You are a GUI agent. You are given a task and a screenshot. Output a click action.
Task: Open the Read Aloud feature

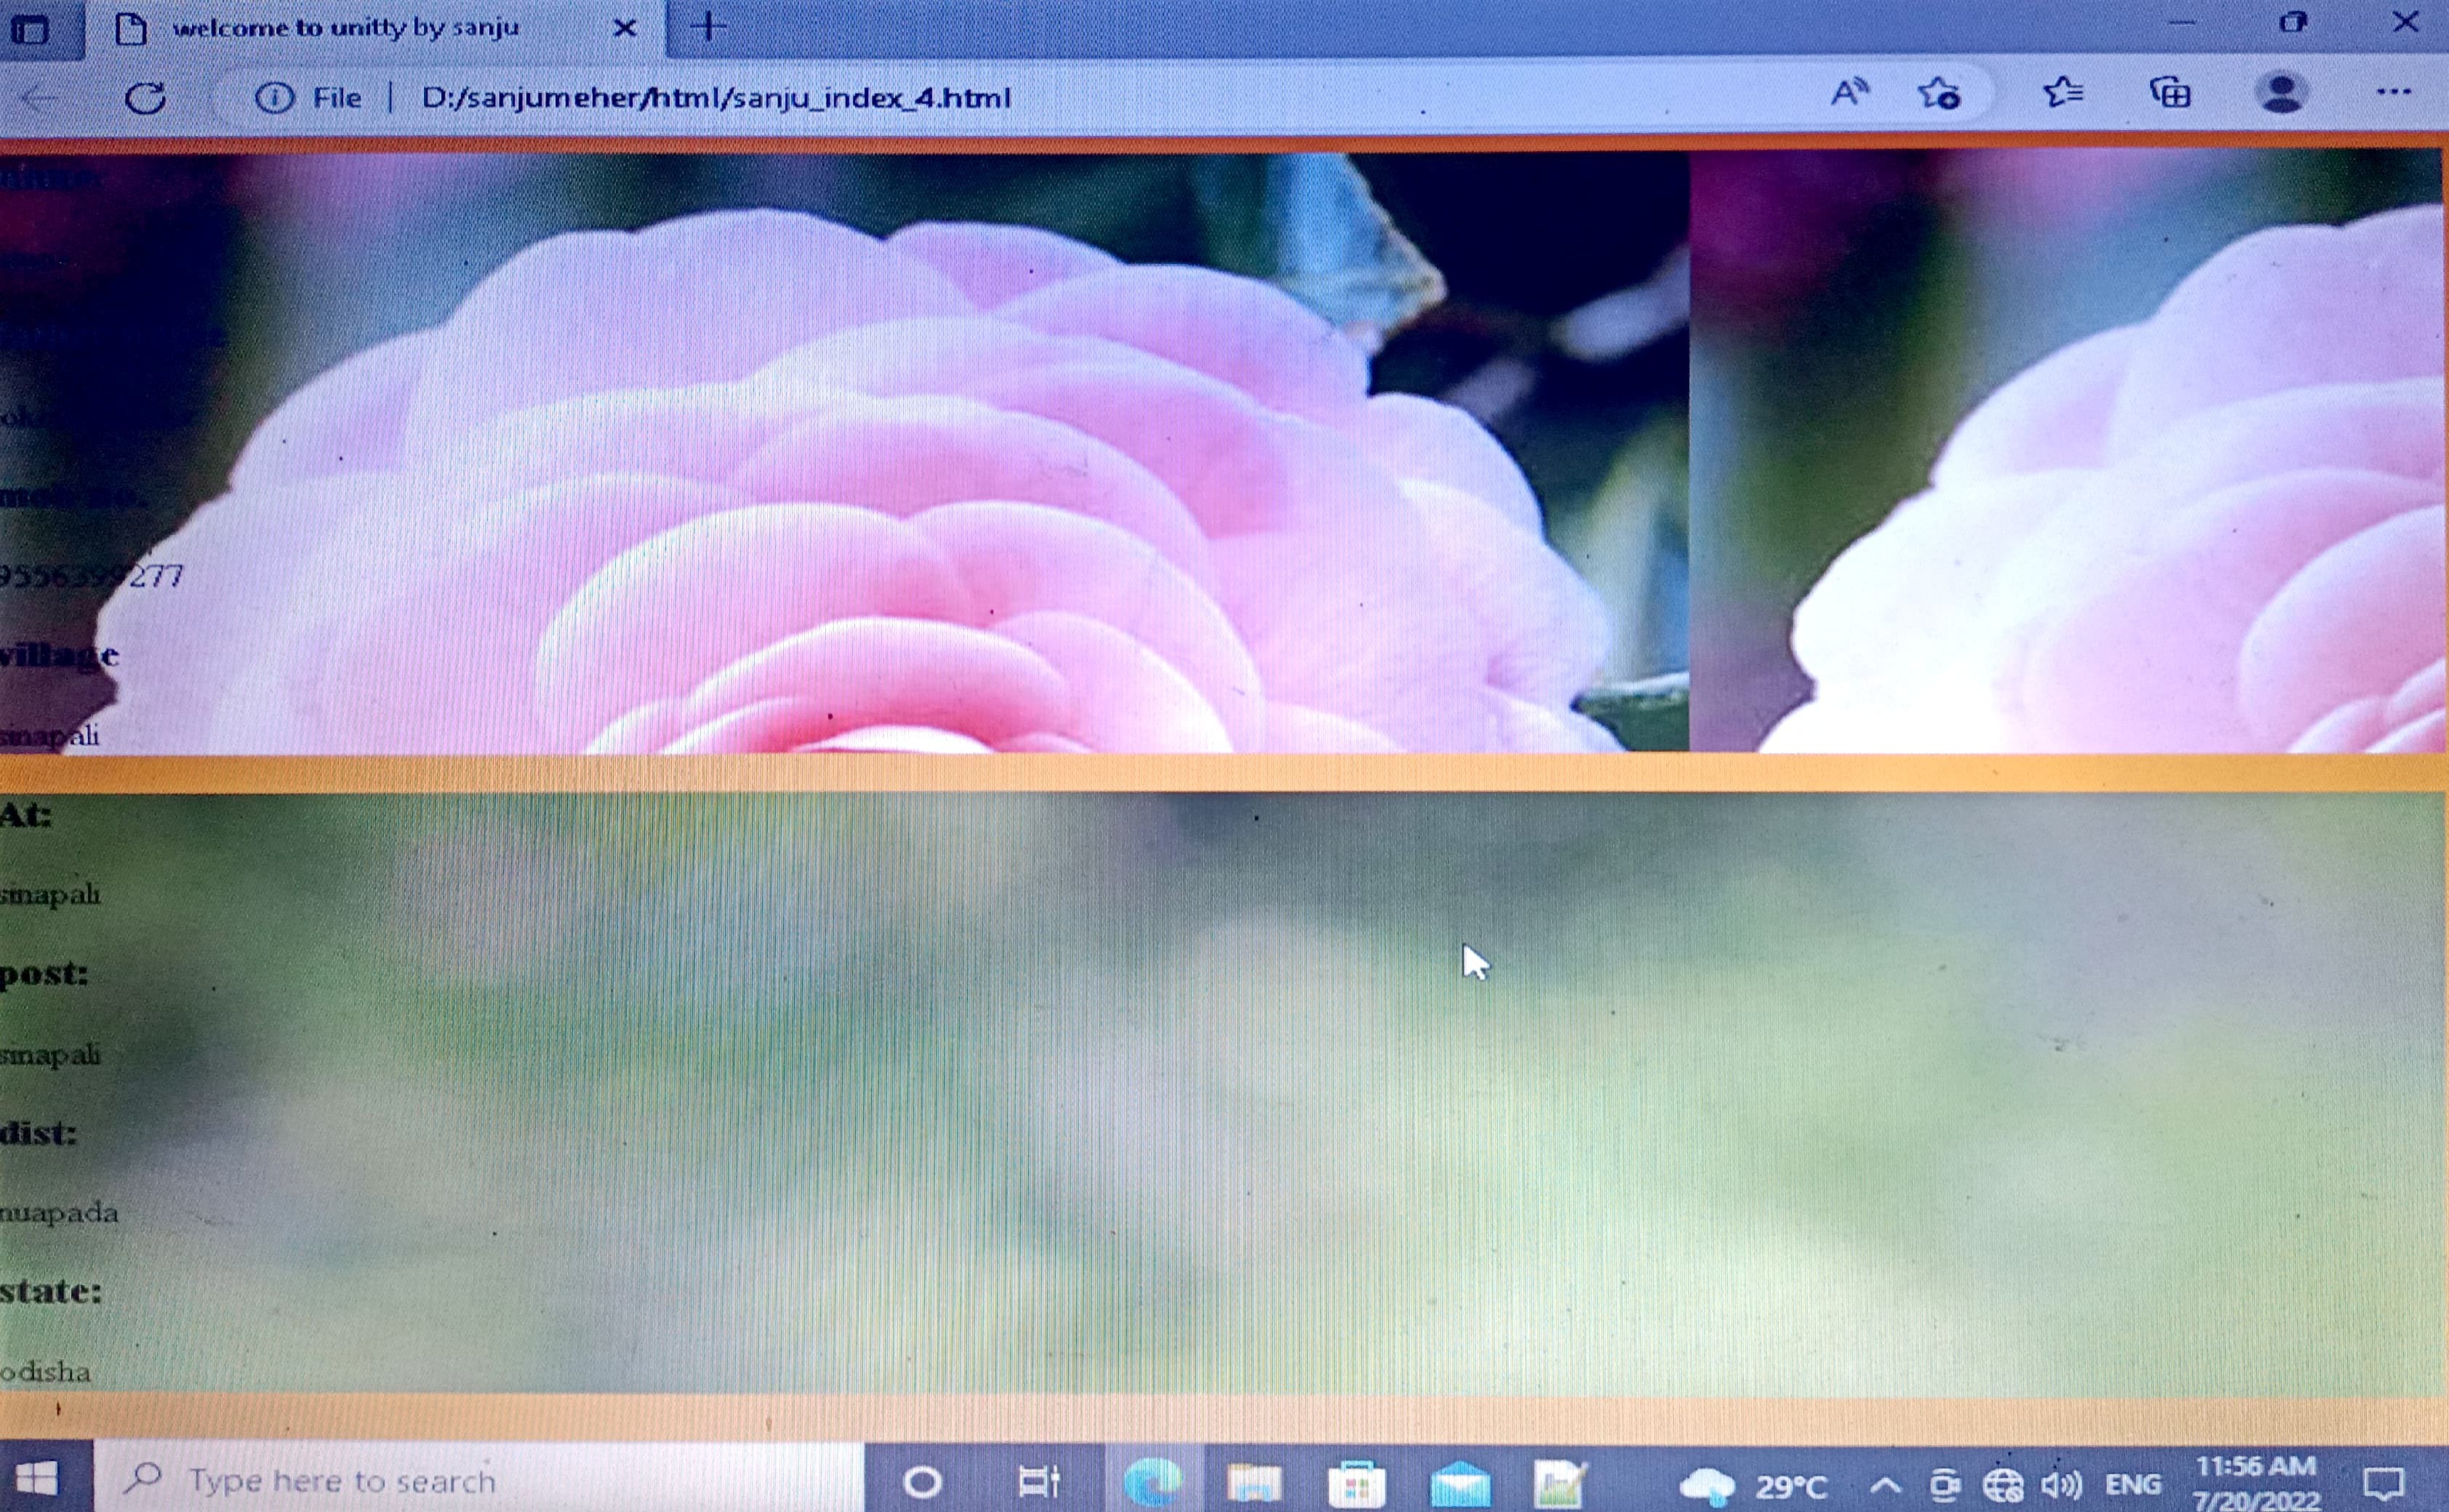[1849, 94]
